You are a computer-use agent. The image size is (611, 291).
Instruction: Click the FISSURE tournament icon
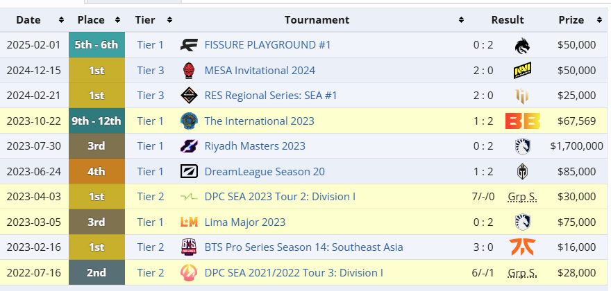pos(189,45)
